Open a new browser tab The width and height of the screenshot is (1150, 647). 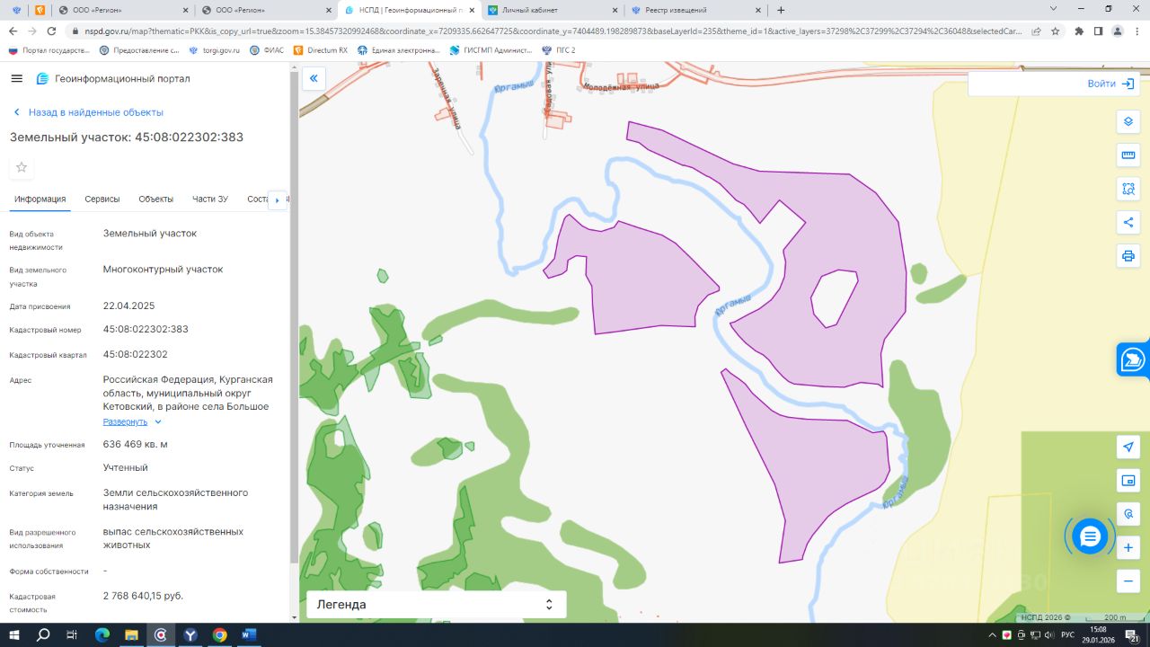781,10
